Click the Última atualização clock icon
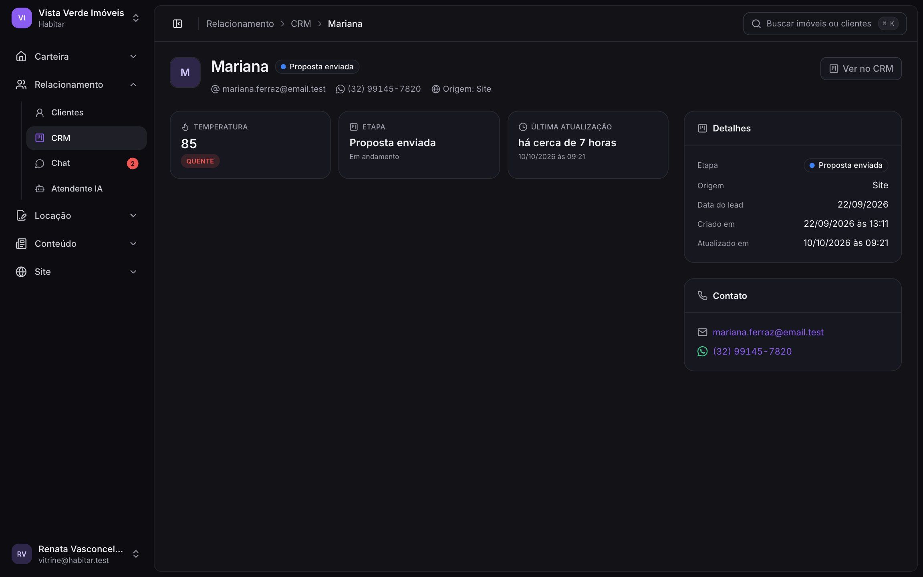This screenshot has height=577, width=923. [x=523, y=127]
